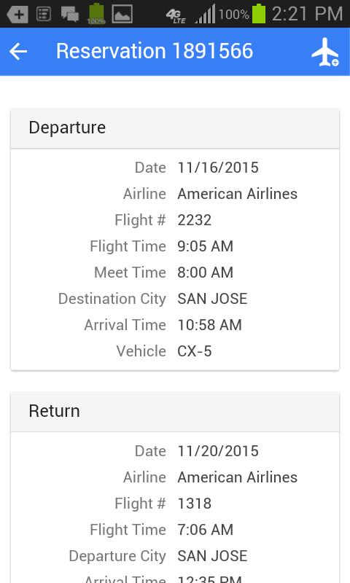Tap the green battery 100% notification icon
350x583 pixels.
(x=96, y=14)
